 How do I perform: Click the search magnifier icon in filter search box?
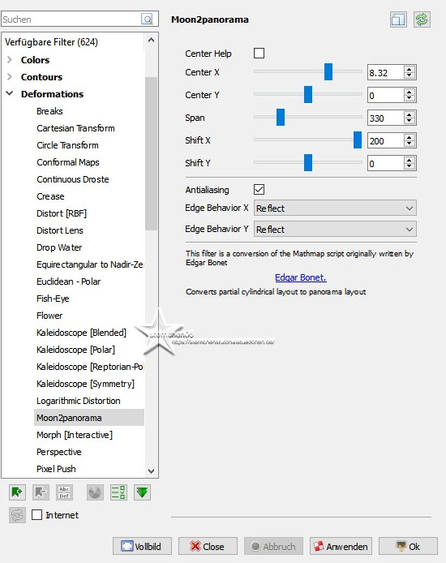coord(147,19)
